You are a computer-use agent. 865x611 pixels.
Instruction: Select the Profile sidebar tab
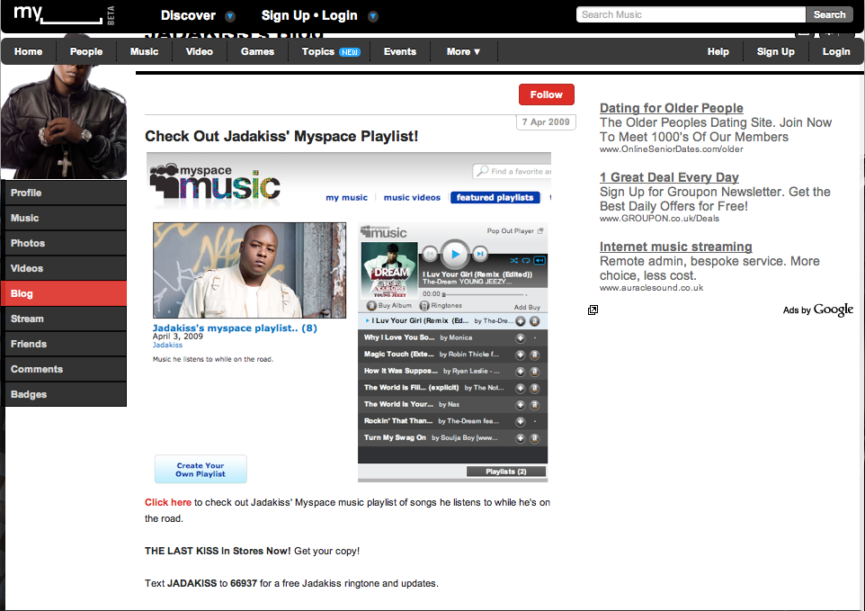tap(66, 193)
